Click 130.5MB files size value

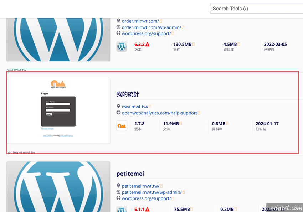(182, 44)
